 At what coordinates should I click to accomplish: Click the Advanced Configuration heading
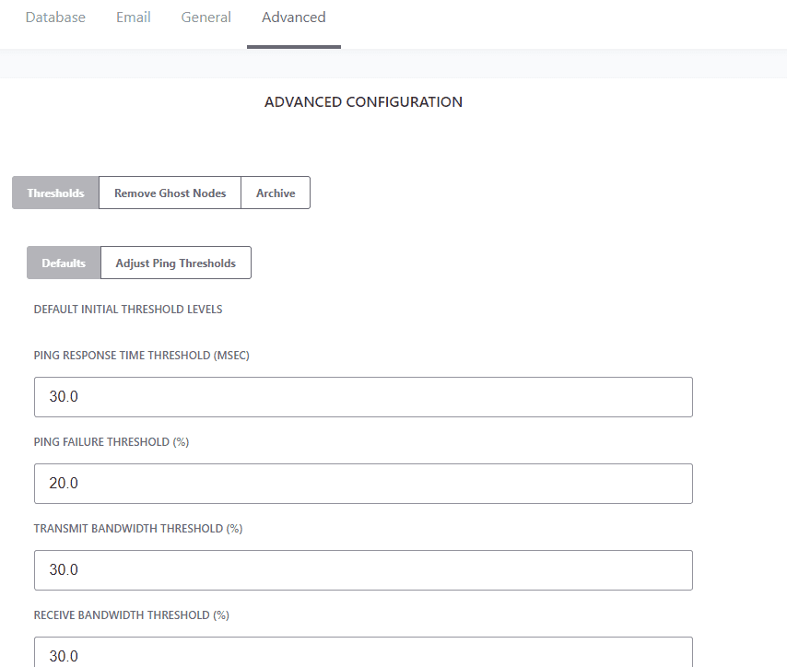pos(363,102)
